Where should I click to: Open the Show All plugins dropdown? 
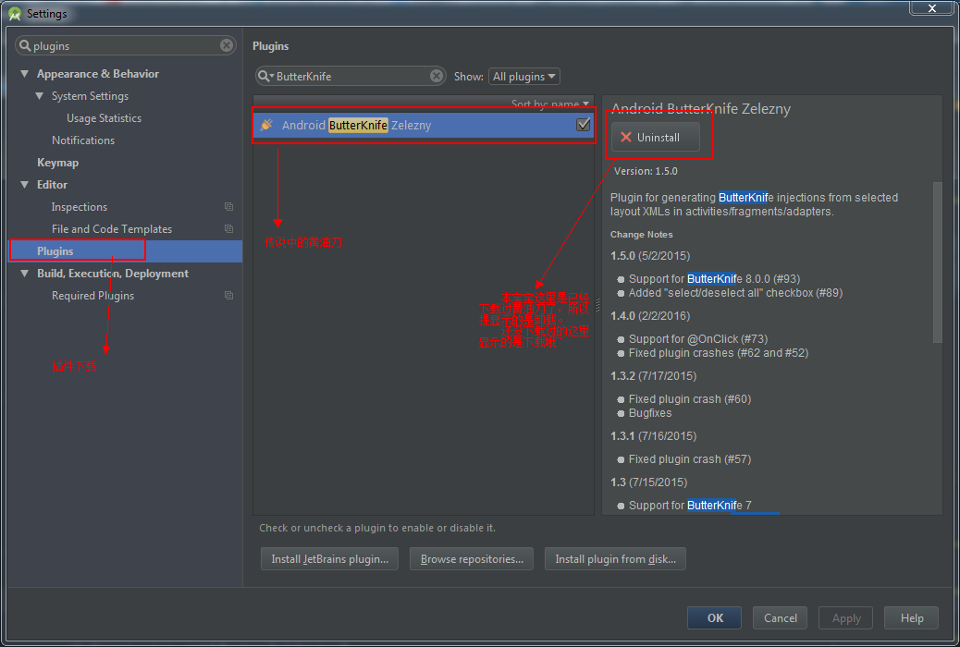pyautogui.click(x=524, y=77)
